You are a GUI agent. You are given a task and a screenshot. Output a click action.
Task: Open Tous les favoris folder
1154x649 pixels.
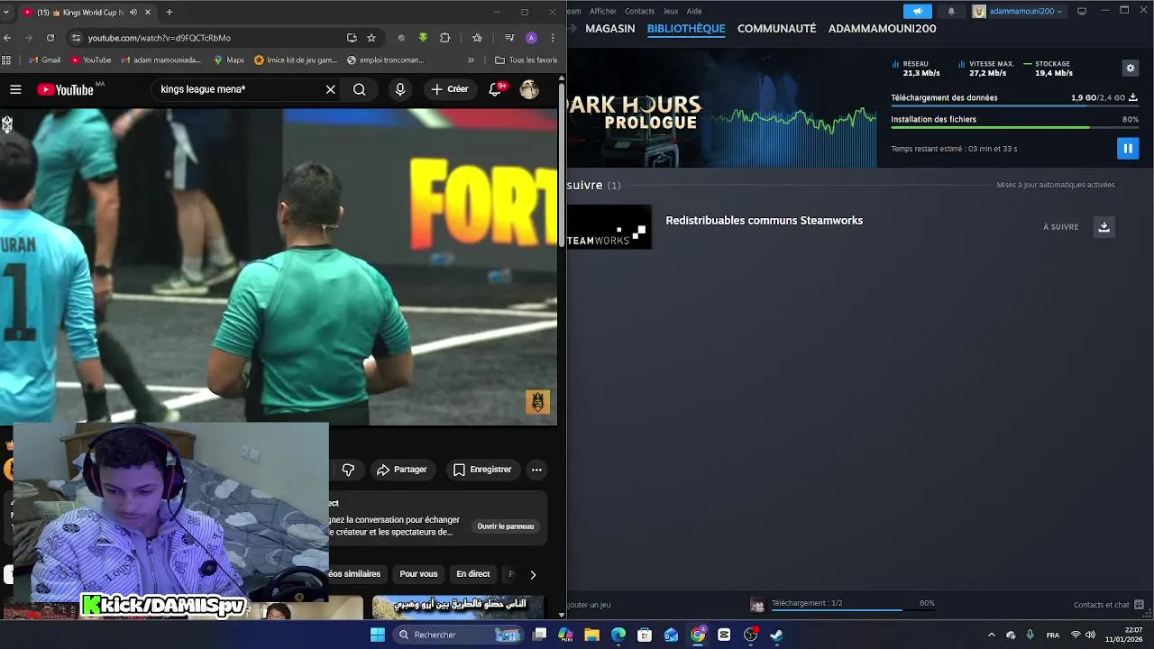click(x=527, y=60)
